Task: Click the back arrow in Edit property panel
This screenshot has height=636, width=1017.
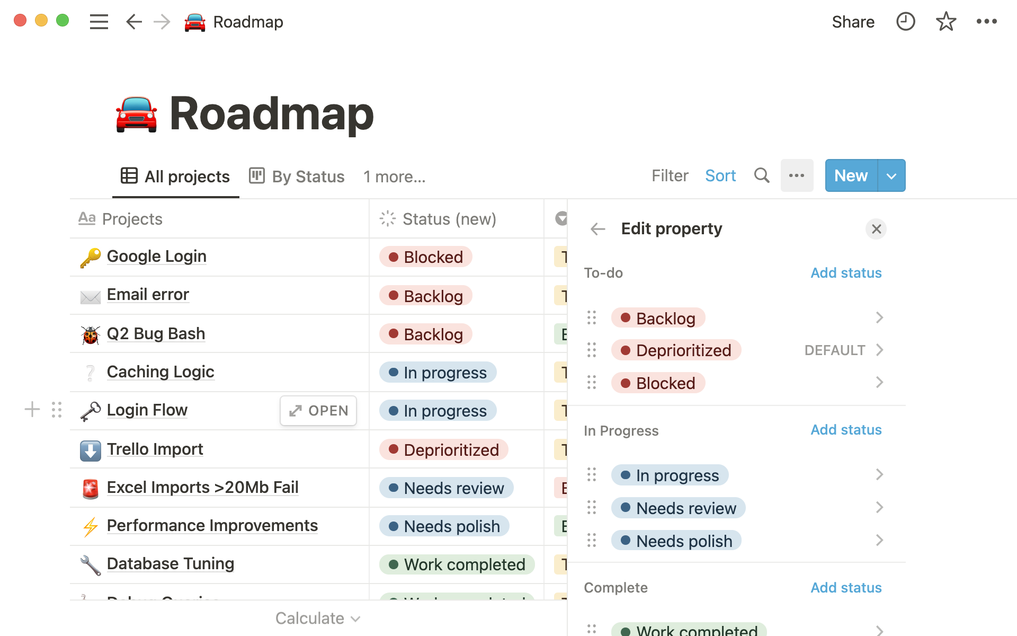Action: click(x=598, y=228)
